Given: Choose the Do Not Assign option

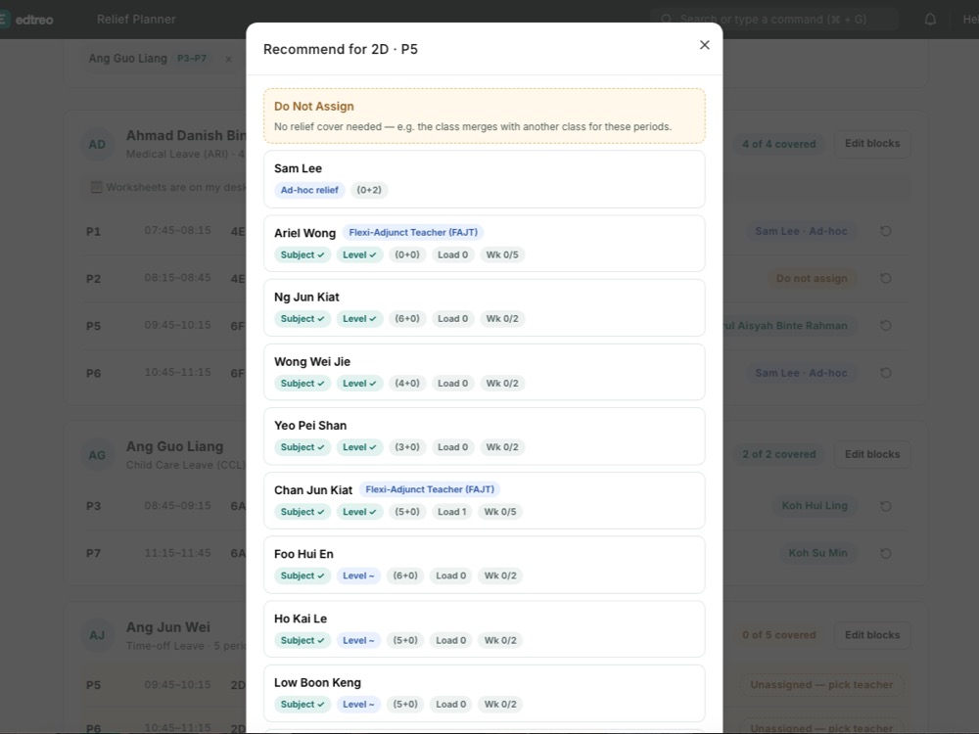Looking at the screenshot, I should 485,116.
